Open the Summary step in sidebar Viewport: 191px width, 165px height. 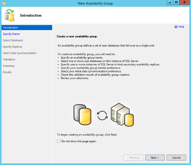tap(9, 66)
